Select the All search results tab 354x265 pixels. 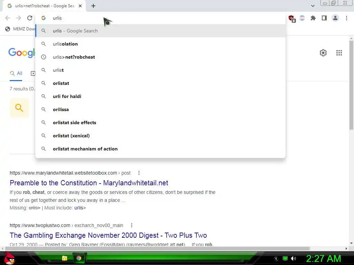[16, 73]
